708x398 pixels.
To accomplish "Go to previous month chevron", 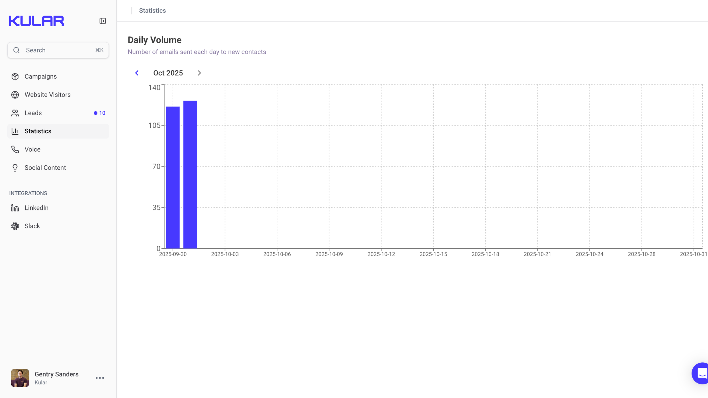I will click(x=137, y=73).
